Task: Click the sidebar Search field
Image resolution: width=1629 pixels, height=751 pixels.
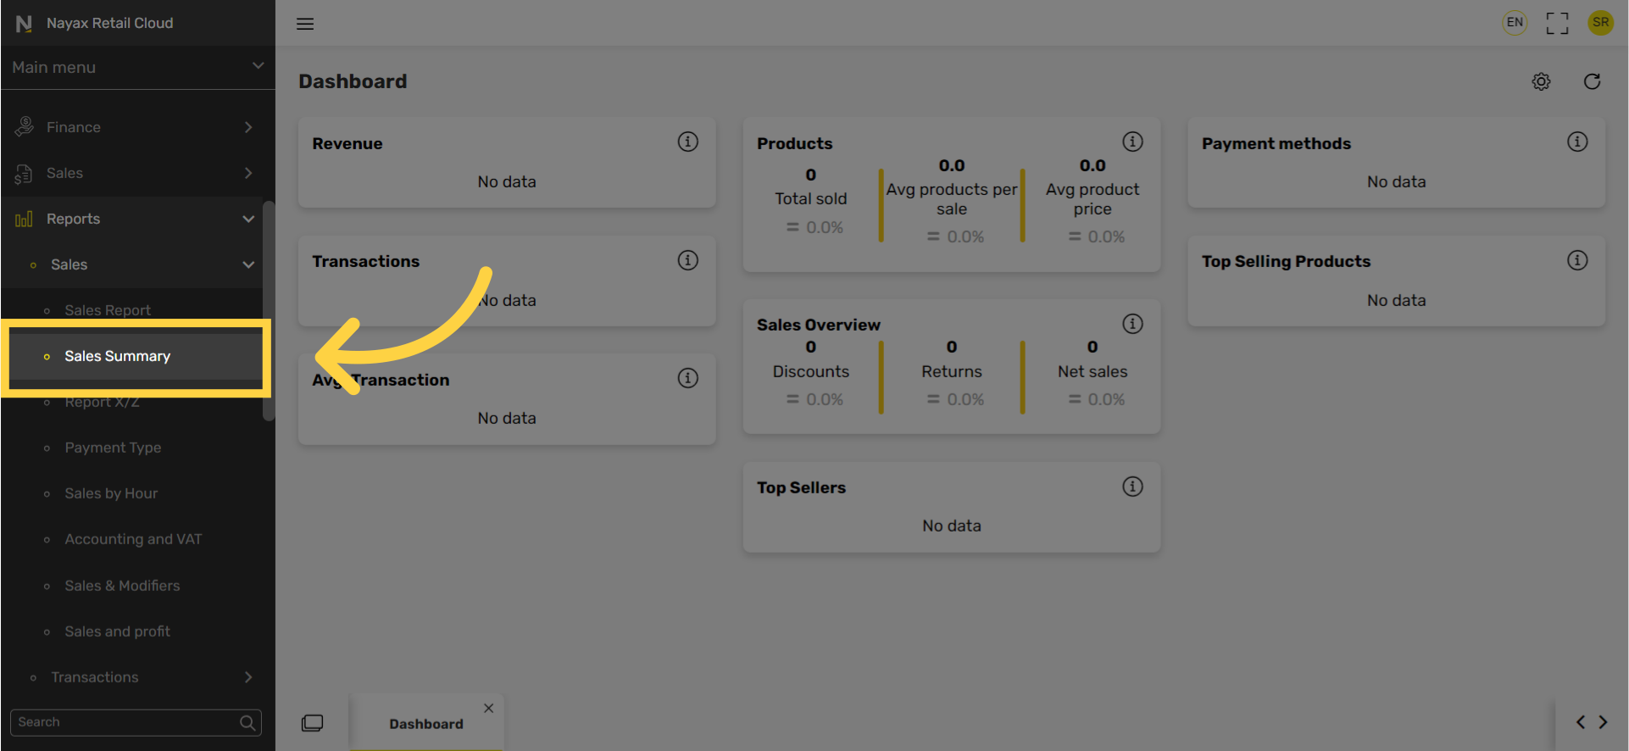Action: click(x=136, y=722)
